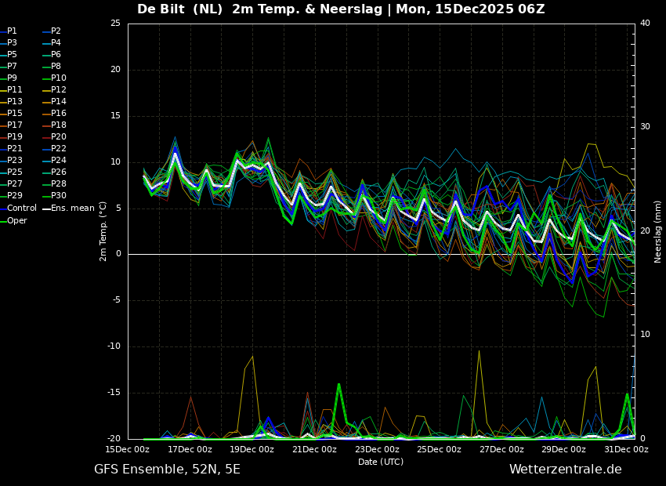Click the P20 legend label
Screen dimensions: 666x486
pos(59,137)
